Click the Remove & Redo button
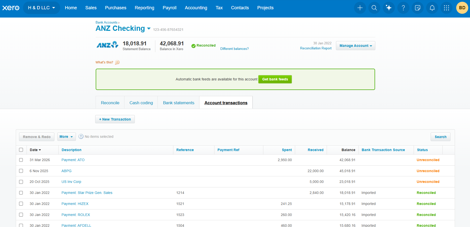Image resolution: width=470 pixels, height=227 pixels. [37, 137]
